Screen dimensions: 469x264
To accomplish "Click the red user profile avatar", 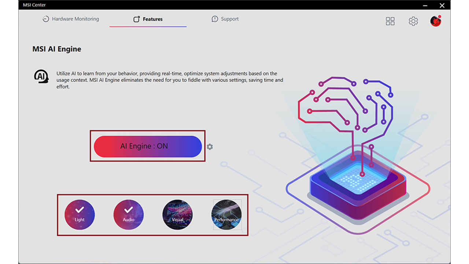I will [x=436, y=21].
